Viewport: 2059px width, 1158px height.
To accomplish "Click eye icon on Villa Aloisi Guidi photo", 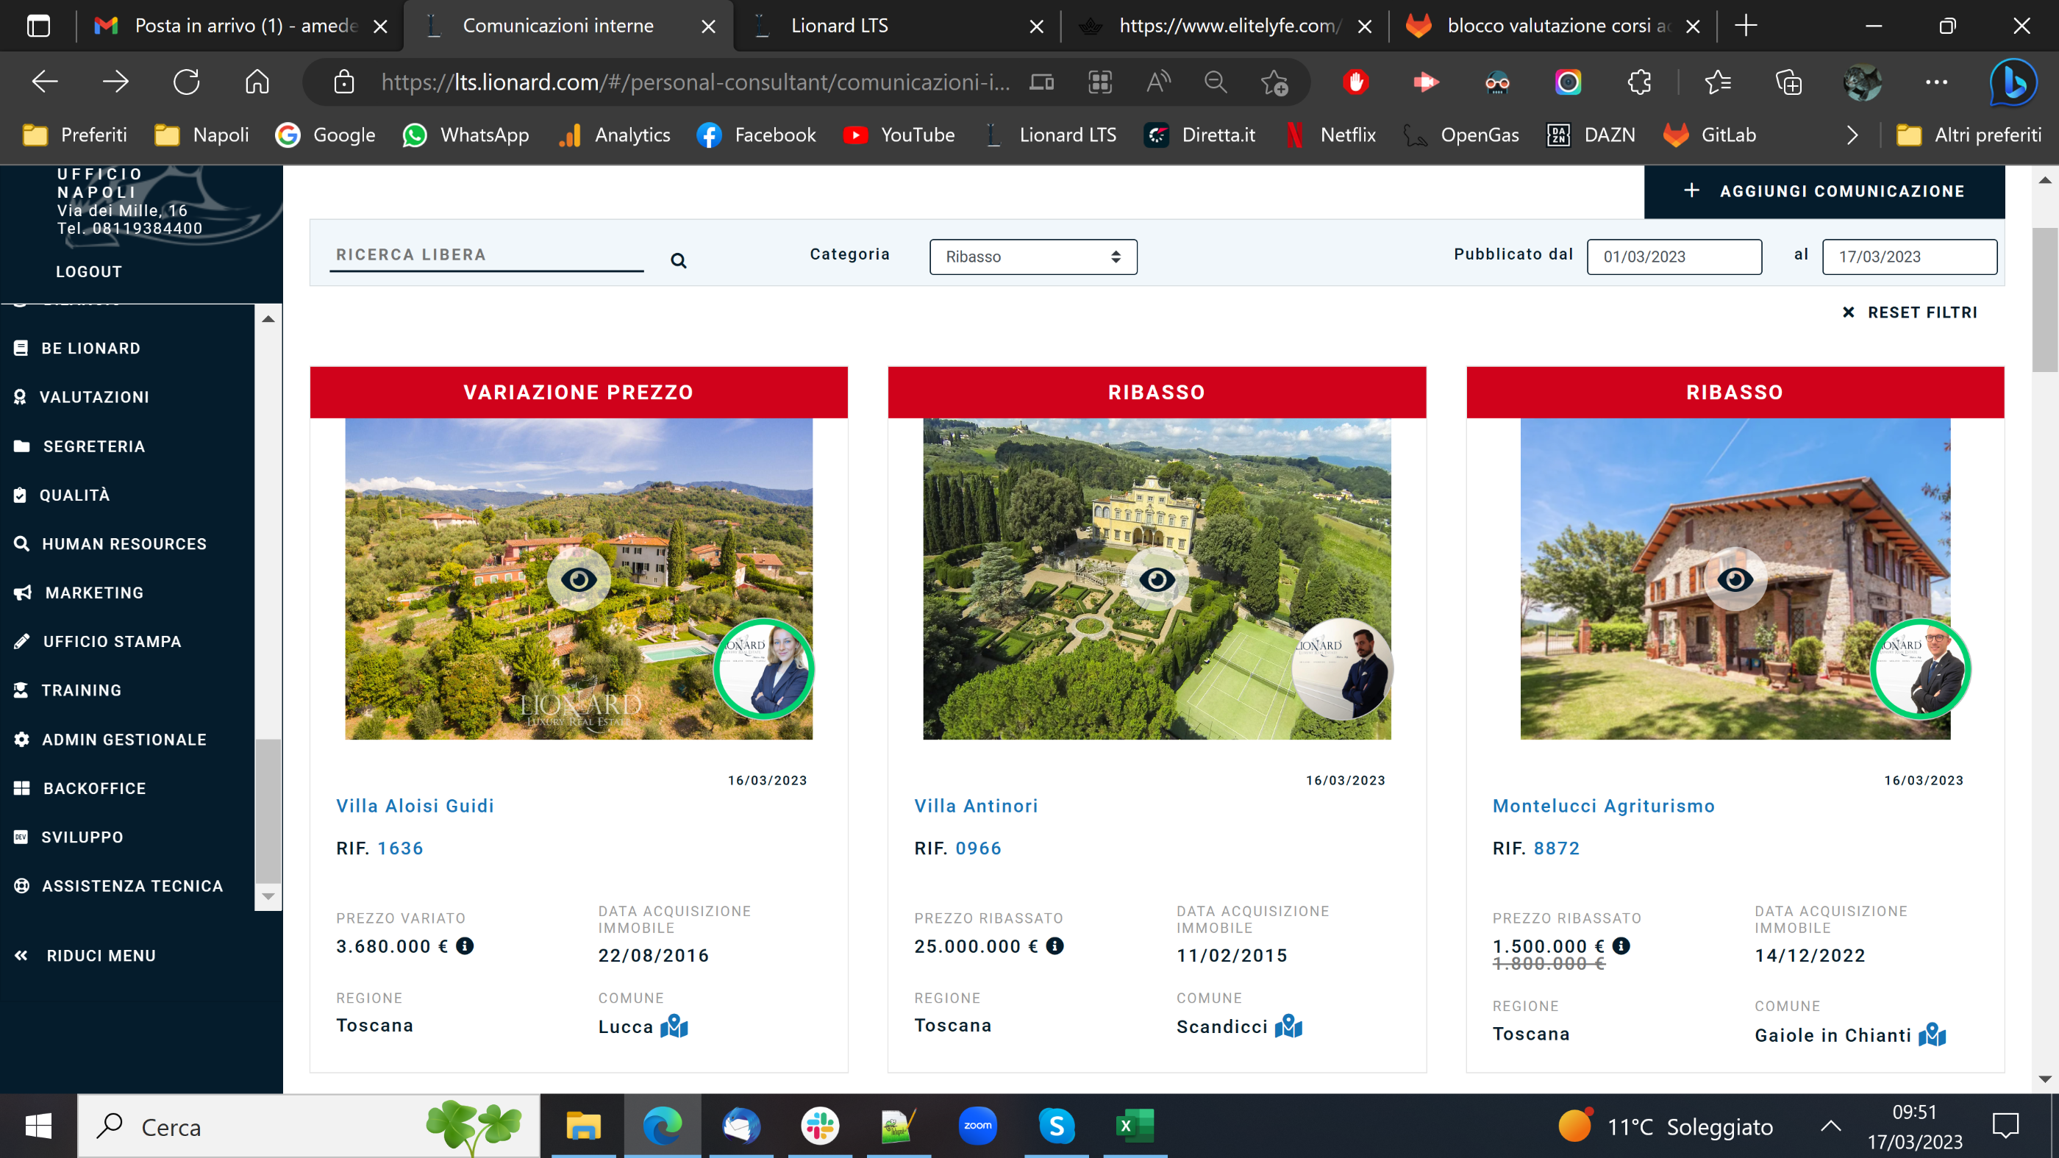I will click(x=578, y=579).
